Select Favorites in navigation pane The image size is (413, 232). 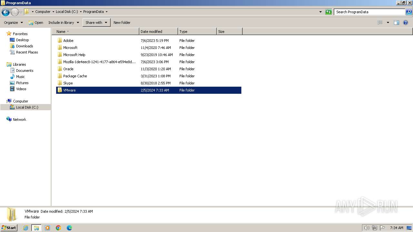pos(20,34)
